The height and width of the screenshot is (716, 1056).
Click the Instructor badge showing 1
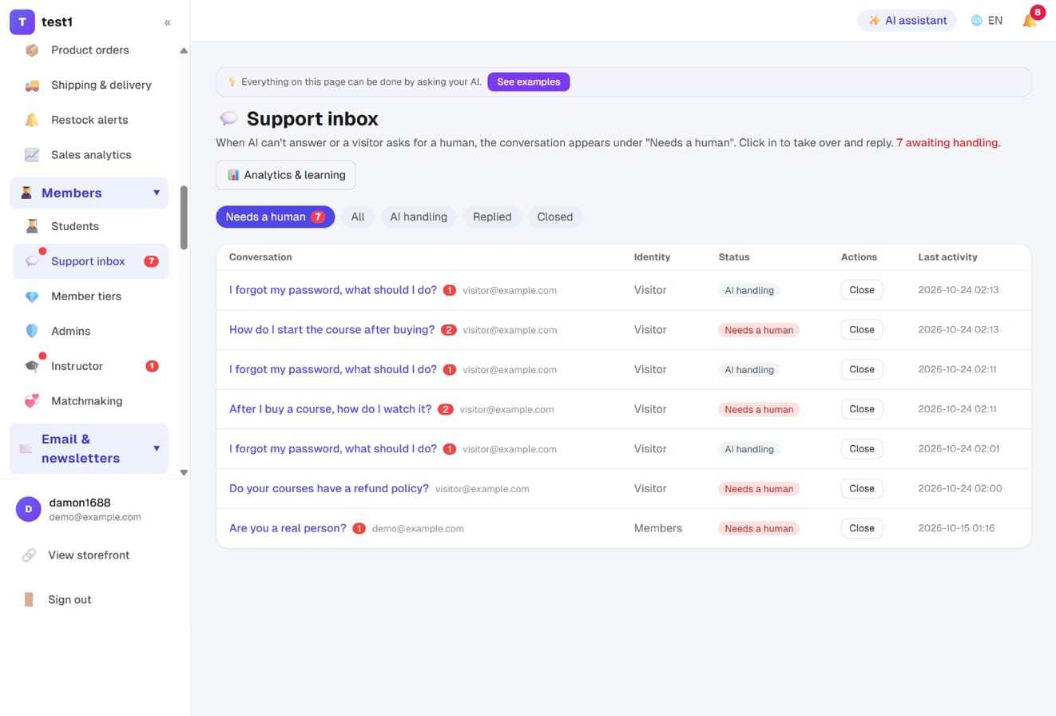pos(152,366)
